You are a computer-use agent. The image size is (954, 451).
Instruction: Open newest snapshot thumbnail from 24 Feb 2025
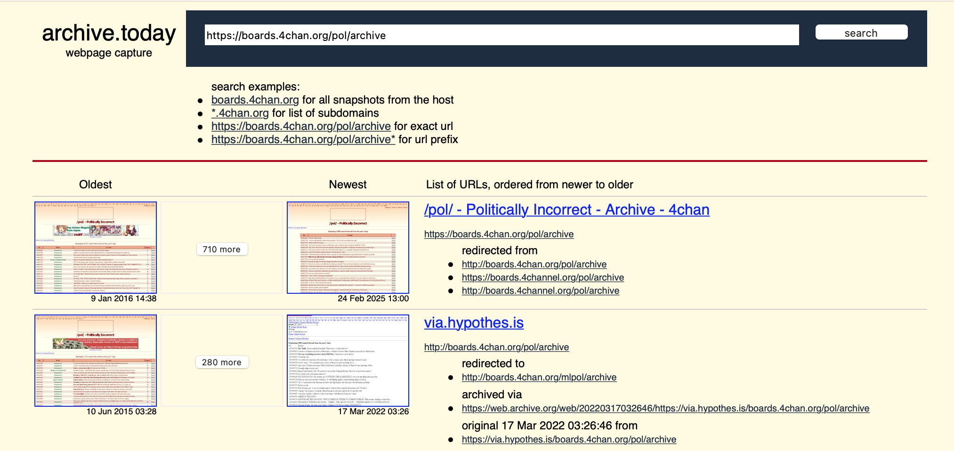click(348, 248)
